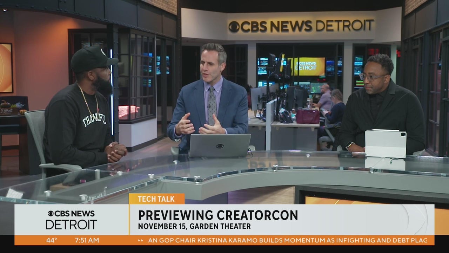The width and height of the screenshot is (449, 253).
Task: Click the scrolling news ticker about Kristina Karamo
Action: 288,240
